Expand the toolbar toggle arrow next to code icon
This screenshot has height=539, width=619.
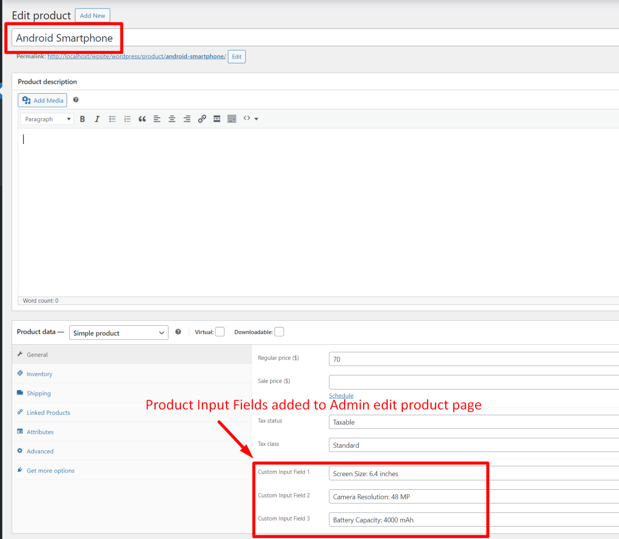click(256, 119)
